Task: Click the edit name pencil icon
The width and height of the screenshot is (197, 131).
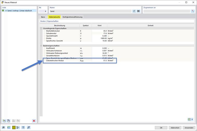Action: (x=134, y=11)
